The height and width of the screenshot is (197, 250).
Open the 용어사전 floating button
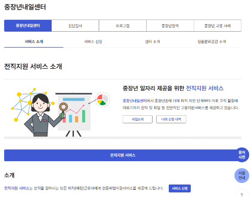point(242,155)
